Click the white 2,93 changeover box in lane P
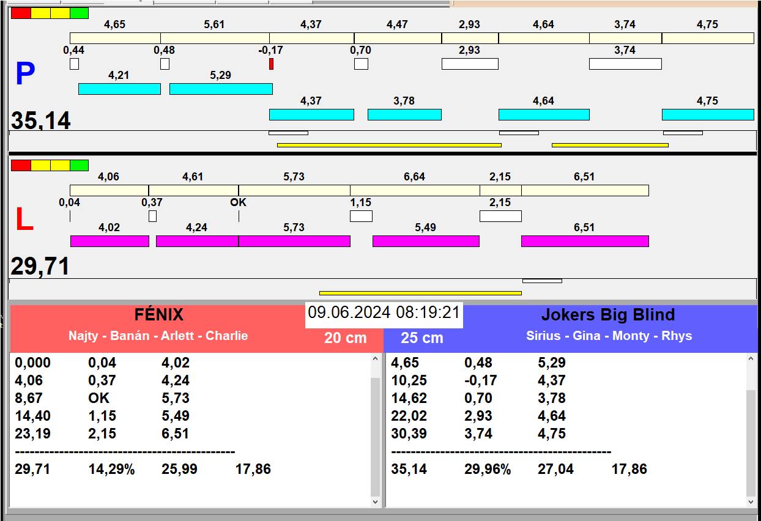The height and width of the screenshot is (521, 761). [470, 64]
